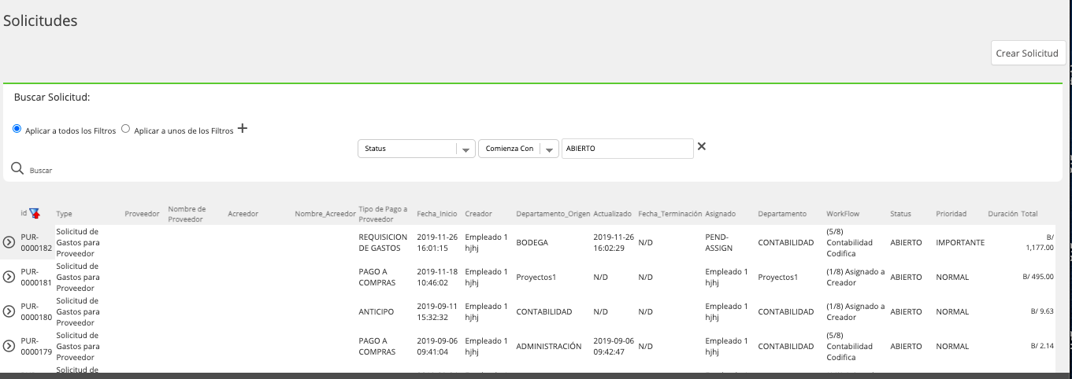Image resolution: width=1072 pixels, height=379 pixels.
Task: Sort by Tipo de Pago a Proveedor header
Action: [x=383, y=214]
